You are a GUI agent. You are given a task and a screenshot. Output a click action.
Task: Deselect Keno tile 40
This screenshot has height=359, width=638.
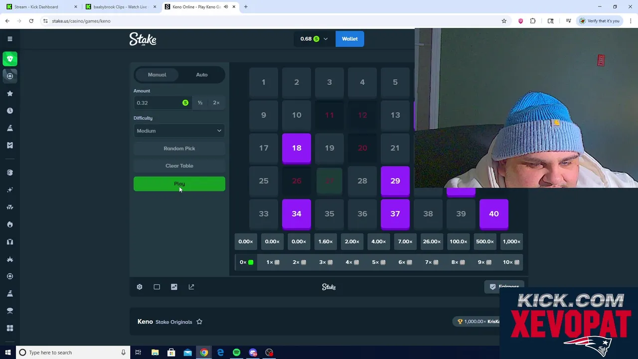pyautogui.click(x=494, y=214)
